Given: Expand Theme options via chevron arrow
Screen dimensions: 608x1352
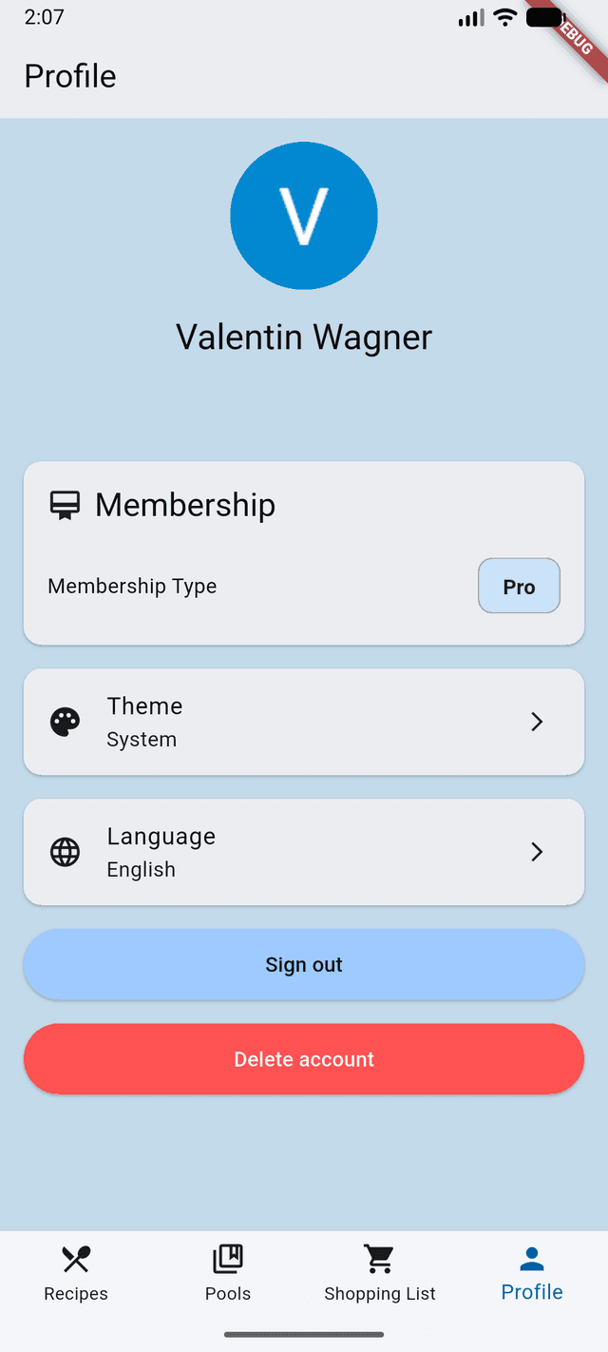Looking at the screenshot, I should (x=537, y=723).
